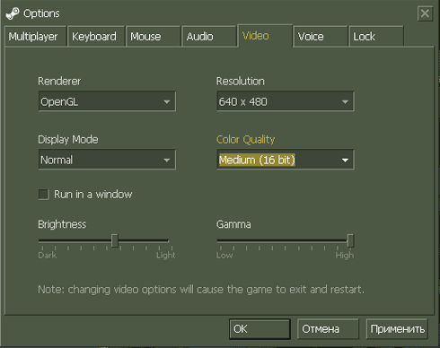Click the Light end label of Brightness
This screenshot has height=348, width=440.
(x=166, y=256)
